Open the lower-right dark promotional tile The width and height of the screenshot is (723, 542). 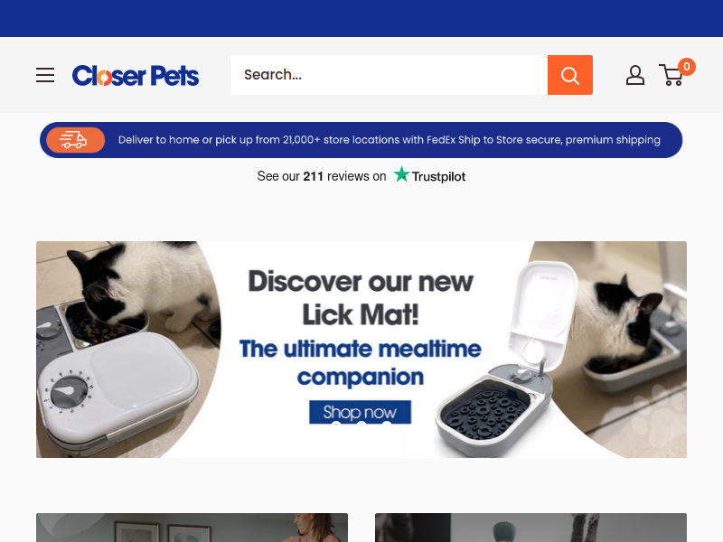(x=531, y=528)
